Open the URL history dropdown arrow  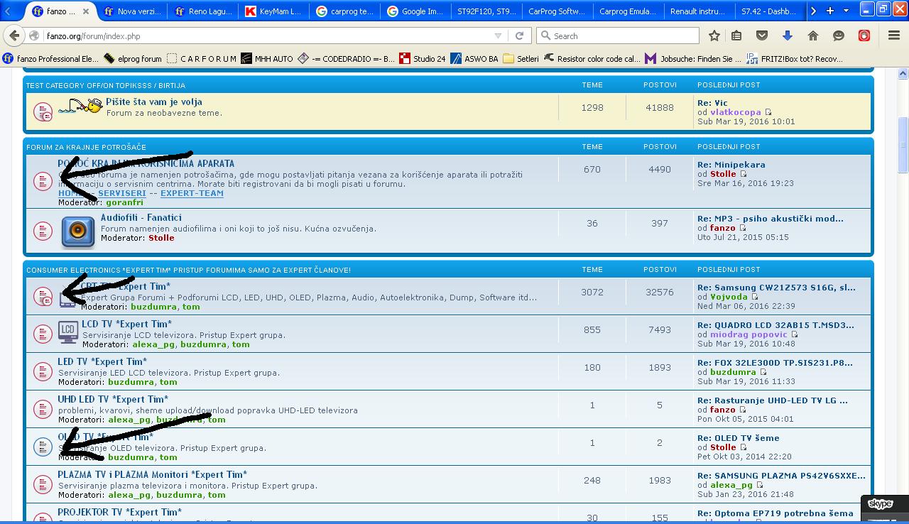tap(498, 36)
